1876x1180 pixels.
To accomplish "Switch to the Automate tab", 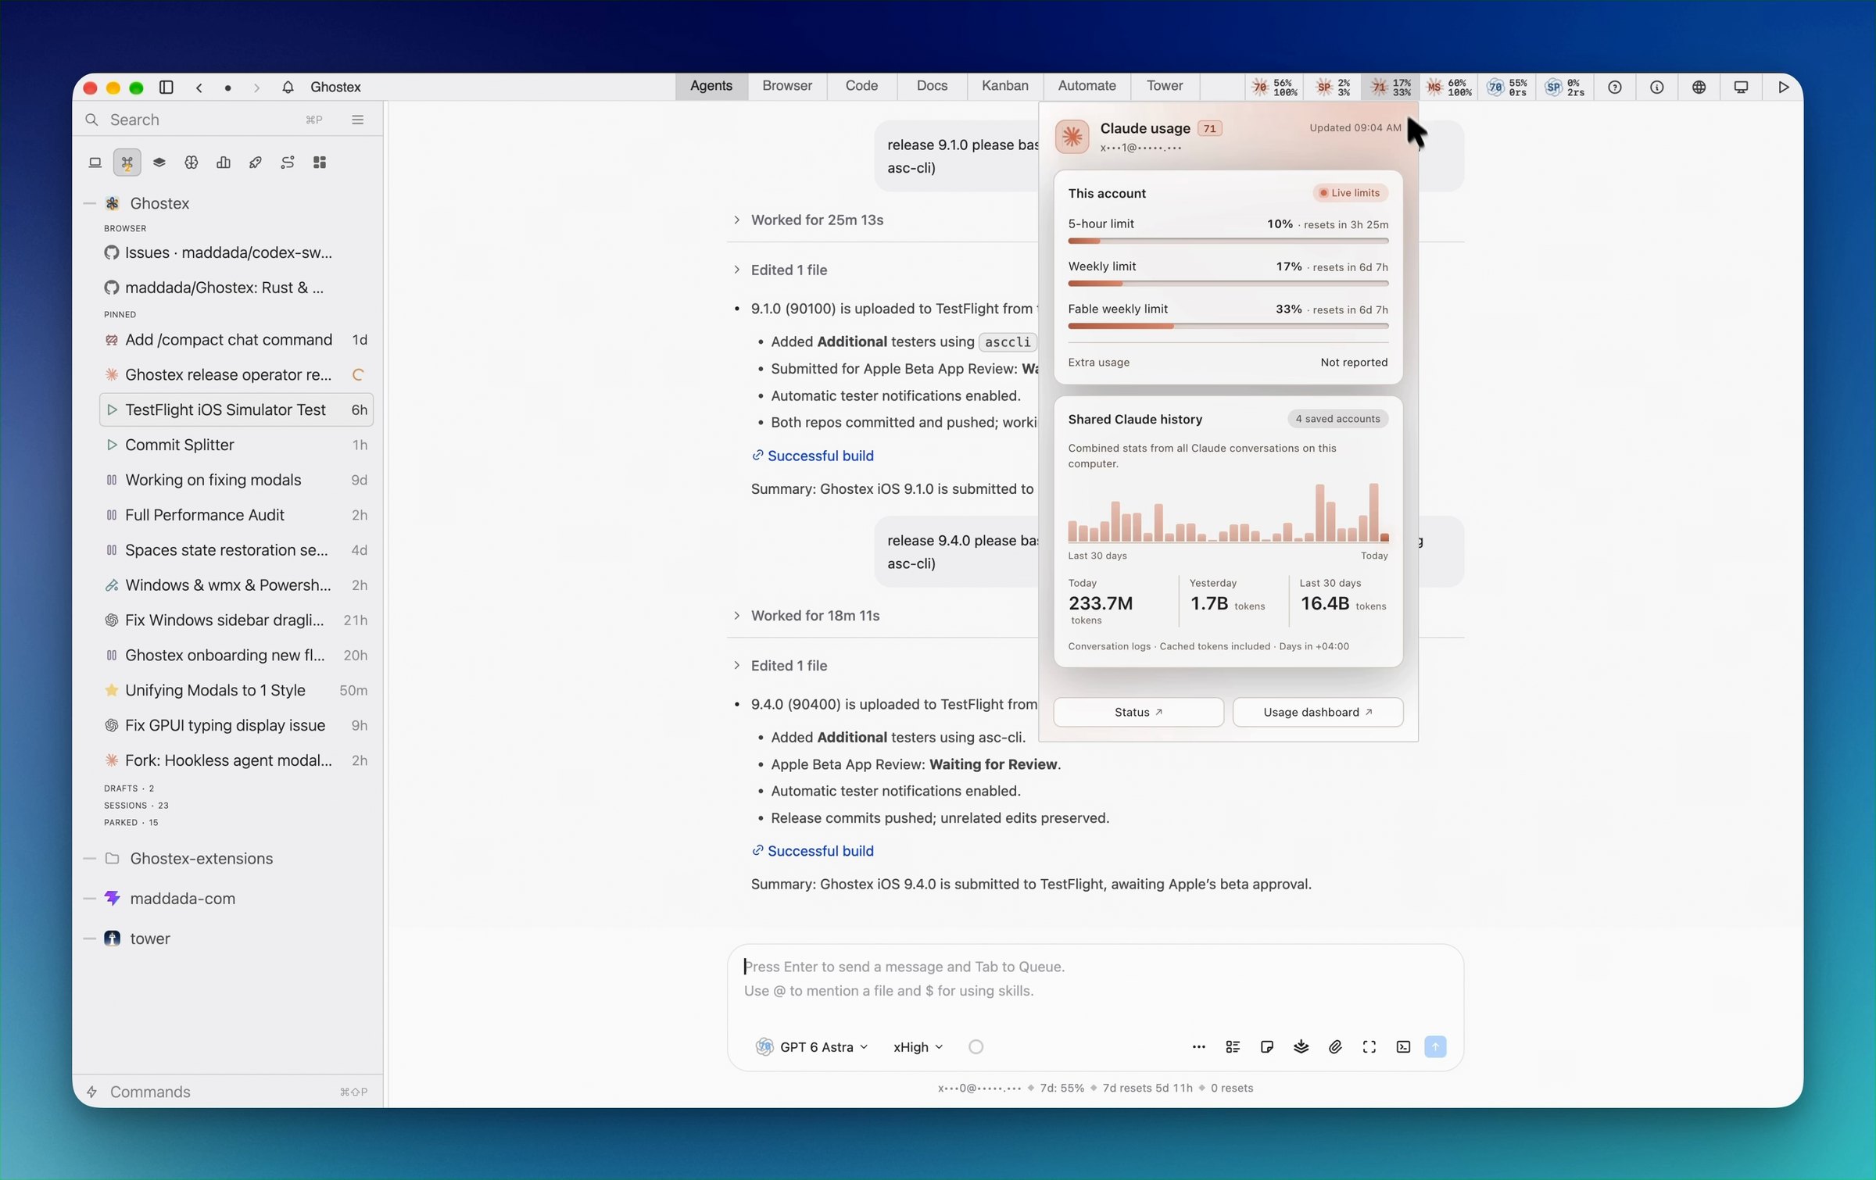I will pyautogui.click(x=1087, y=86).
